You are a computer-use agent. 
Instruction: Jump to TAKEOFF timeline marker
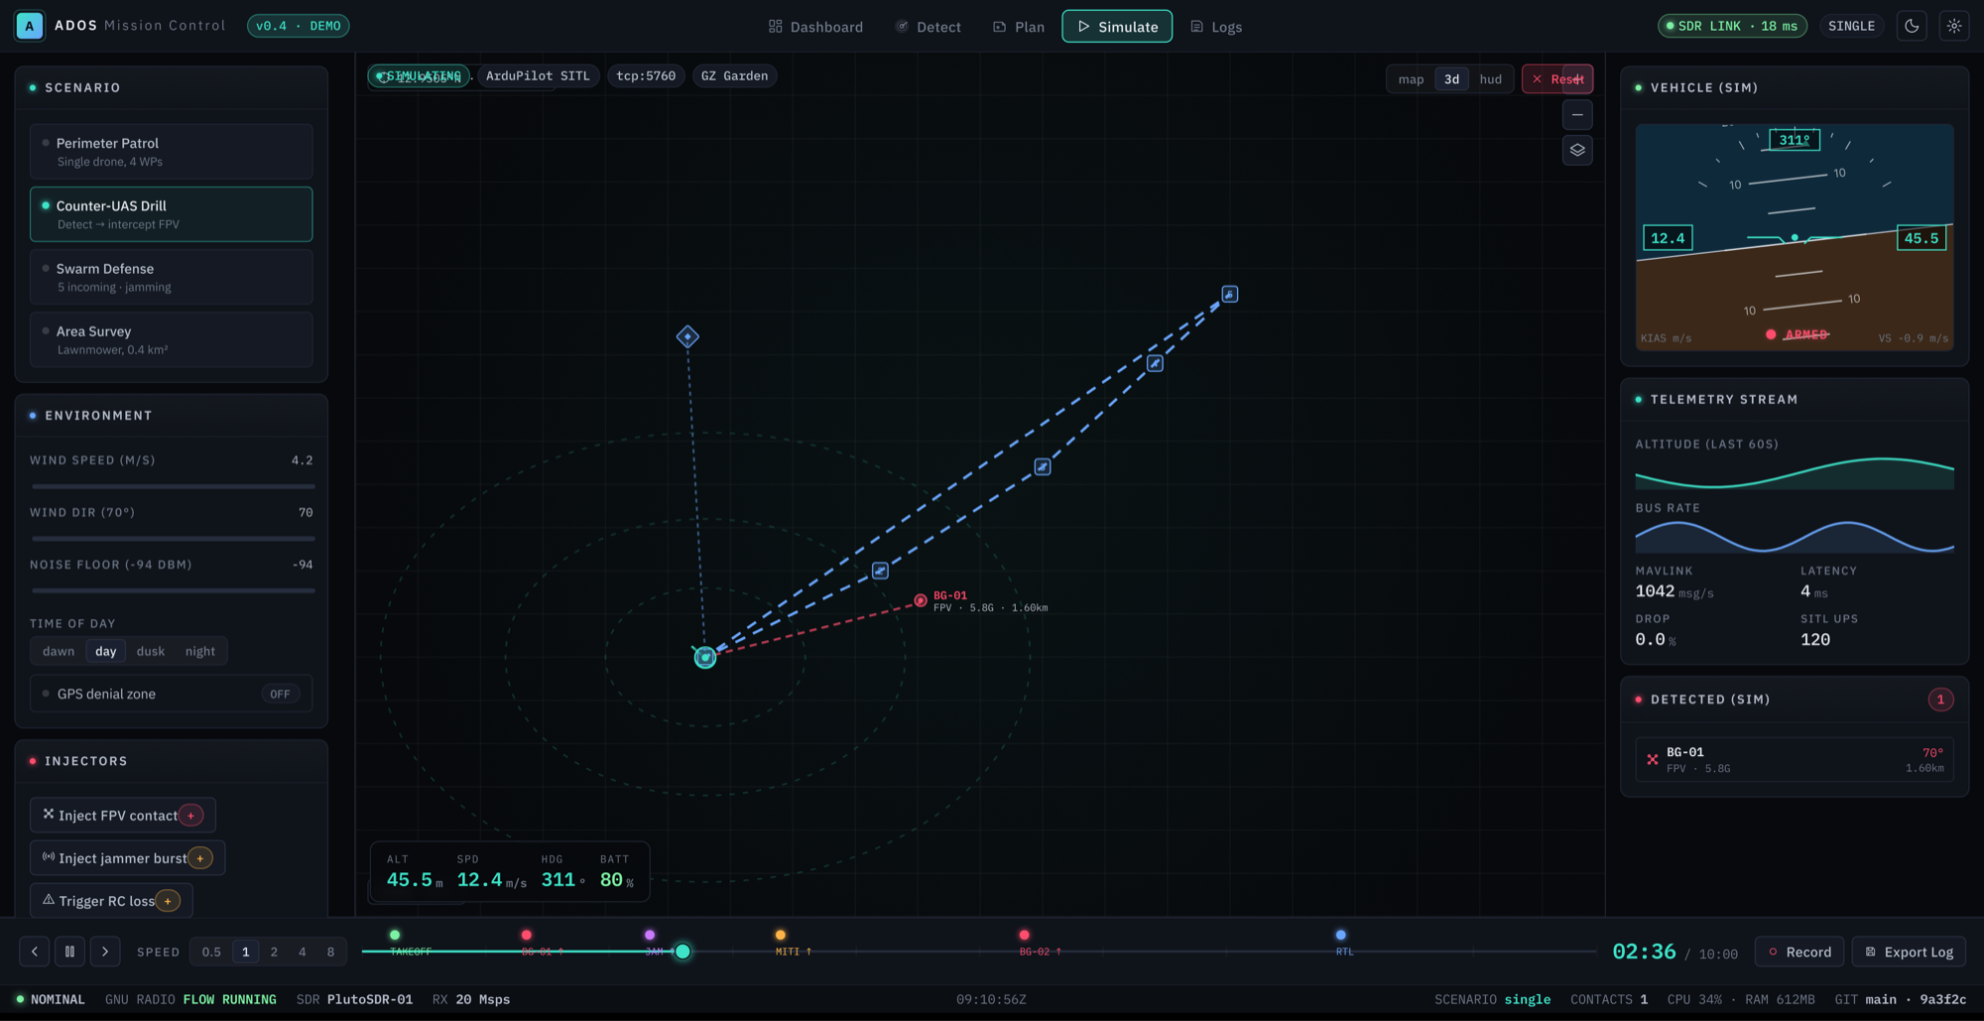pyautogui.click(x=395, y=935)
